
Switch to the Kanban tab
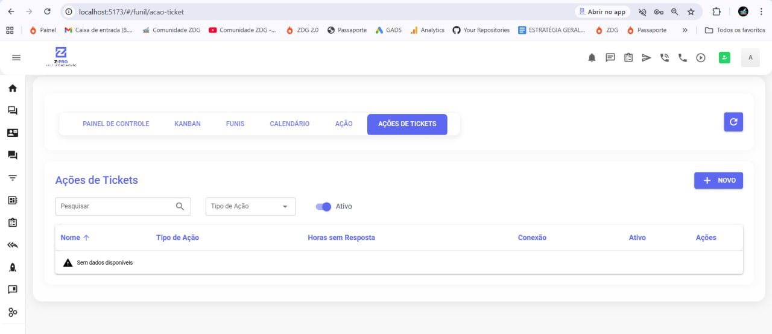coord(188,124)
